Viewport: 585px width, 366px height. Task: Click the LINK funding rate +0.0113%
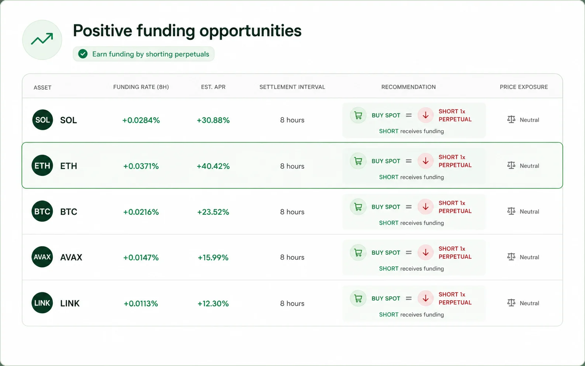(141, 303)
